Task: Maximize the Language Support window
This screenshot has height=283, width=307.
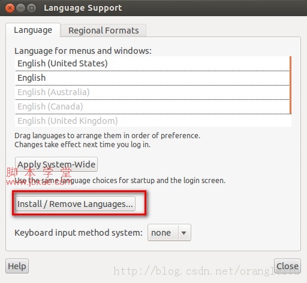Action: 31,8
